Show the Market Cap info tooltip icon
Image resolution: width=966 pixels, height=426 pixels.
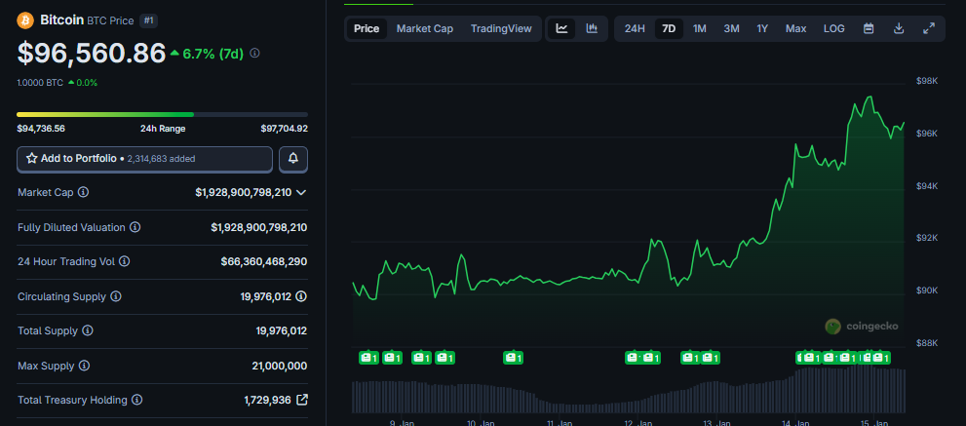(x=83, y=192)
